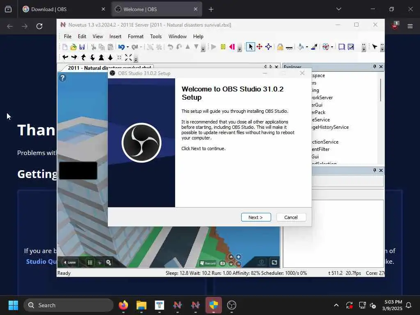Screen dimensions: 420x315
Task: Click the camera tilt up icon
Action: pos(83,57)
